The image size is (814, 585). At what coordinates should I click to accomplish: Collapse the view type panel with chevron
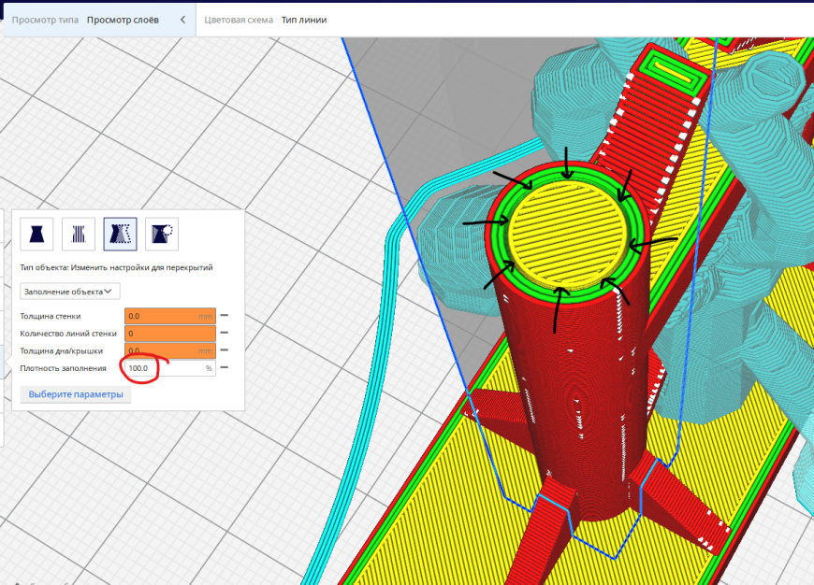(182, 20)
